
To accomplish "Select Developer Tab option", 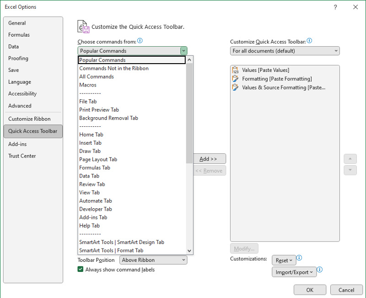I will click(x=132, y=209).
